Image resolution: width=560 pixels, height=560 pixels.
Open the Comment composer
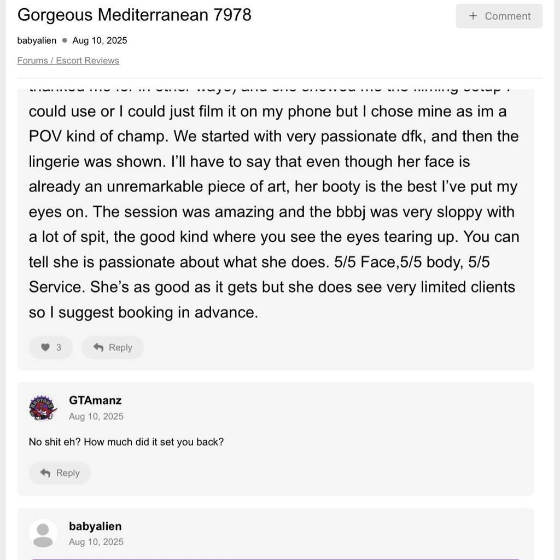click(499, 16)
